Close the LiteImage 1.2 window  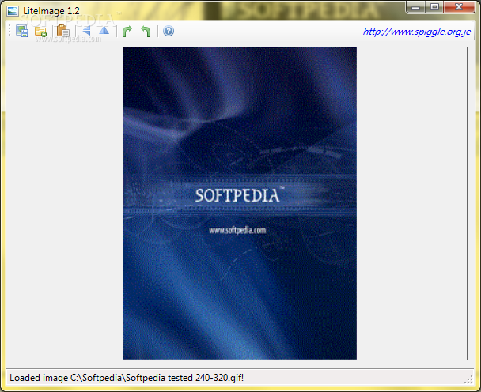point(459,7)
